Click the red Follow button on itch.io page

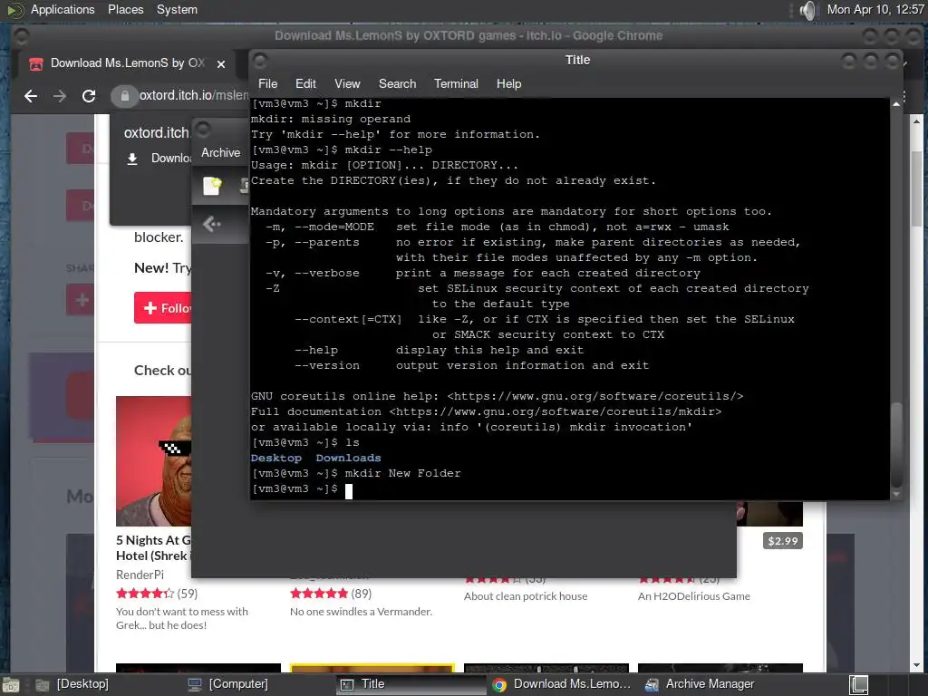pyautogui.click(x=163, y=308)
